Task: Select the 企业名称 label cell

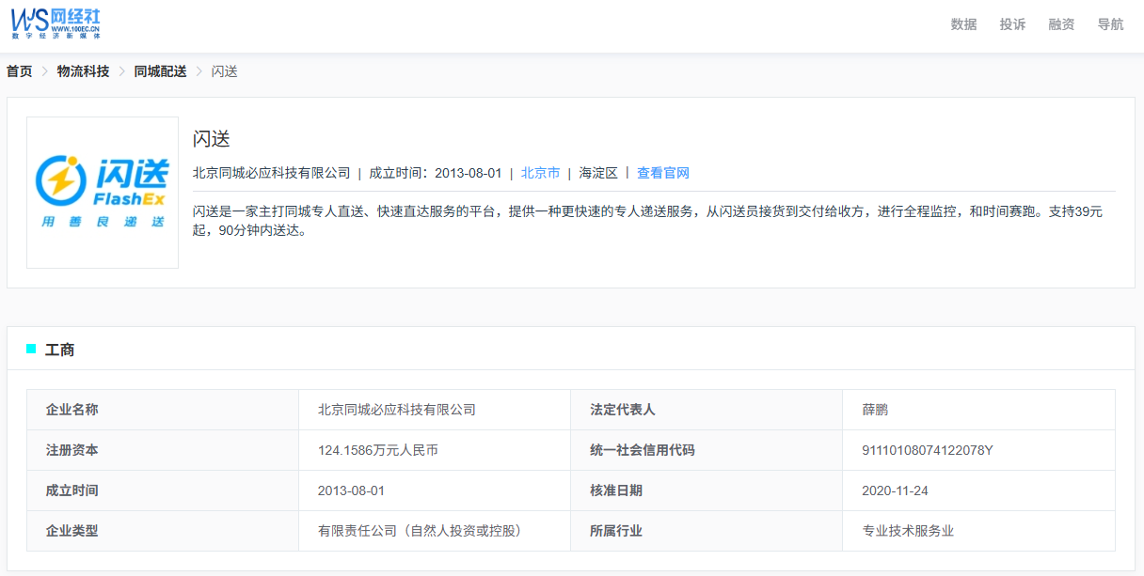Action: point(163,410)
